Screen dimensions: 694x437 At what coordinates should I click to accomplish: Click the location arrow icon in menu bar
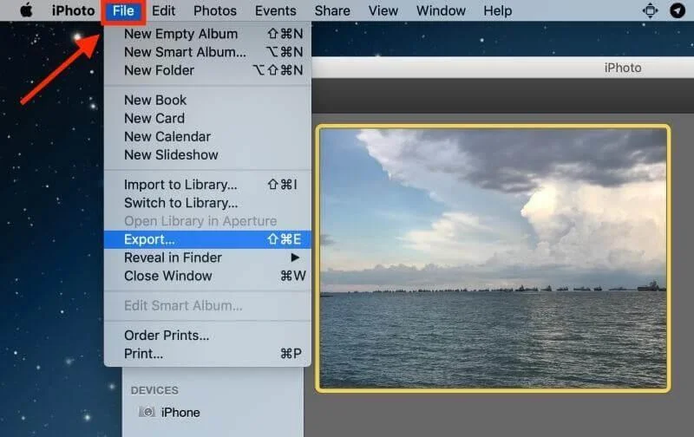677,11
